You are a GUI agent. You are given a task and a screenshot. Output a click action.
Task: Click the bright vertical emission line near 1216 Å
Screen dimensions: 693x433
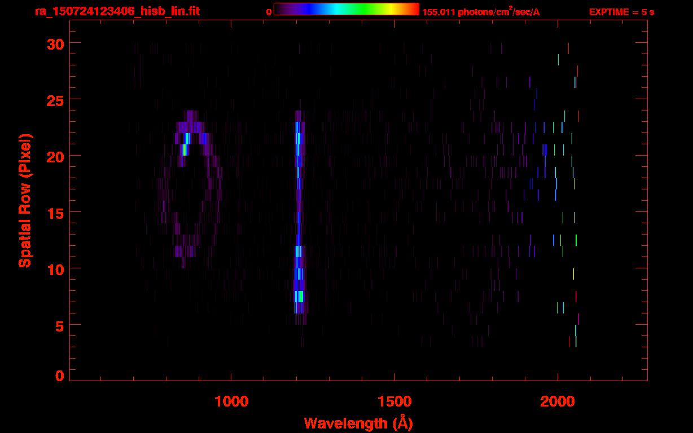[x=299, y=217]
